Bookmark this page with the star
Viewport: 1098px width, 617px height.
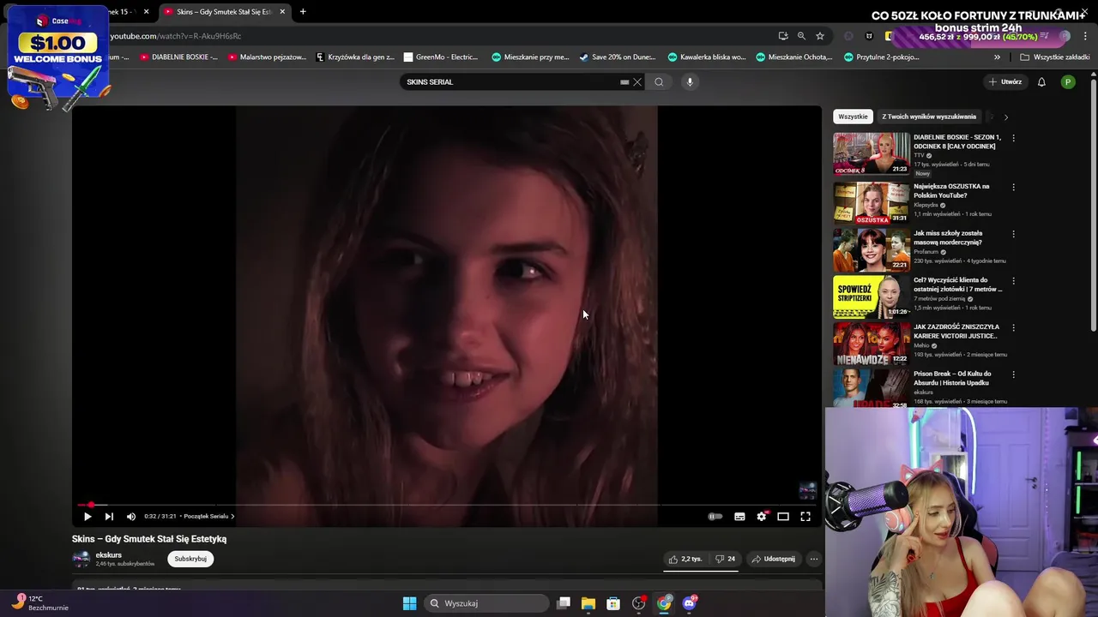click(x=820, y=36)
